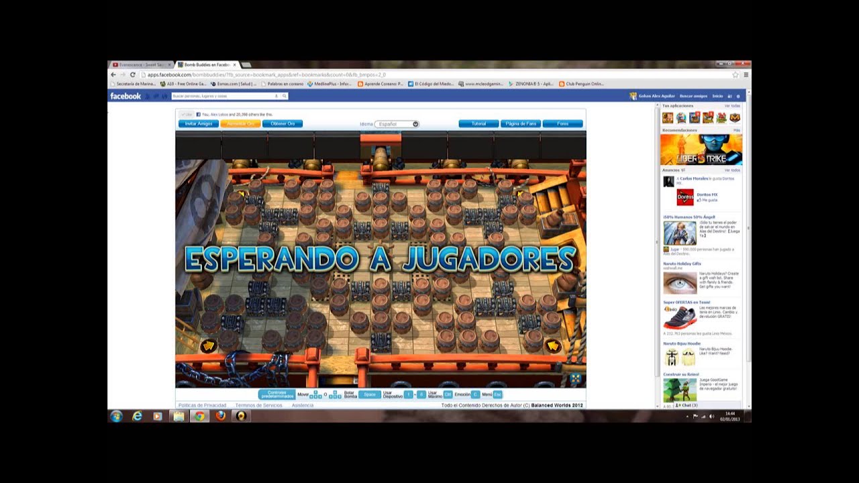This screenshot has width=859, height=483.
Task: Open Club Penguin Online bookmark
Action: [581, 84]
